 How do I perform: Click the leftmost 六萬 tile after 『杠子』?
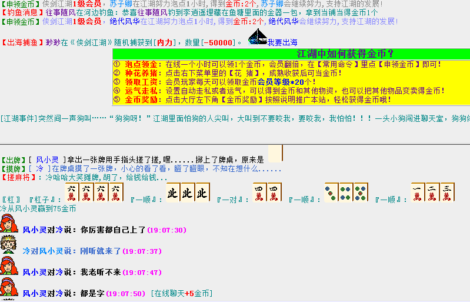tap(72, 192)
